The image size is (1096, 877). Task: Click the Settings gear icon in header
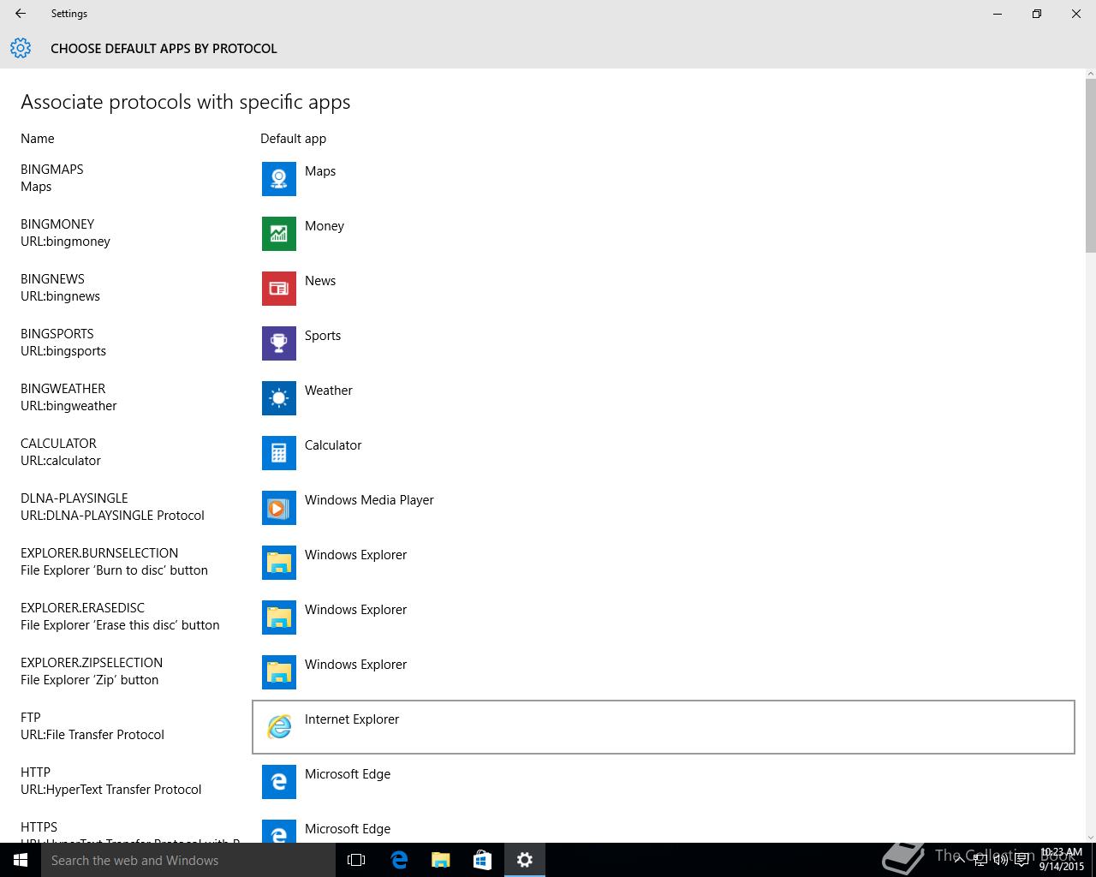[x=21, y=49]
